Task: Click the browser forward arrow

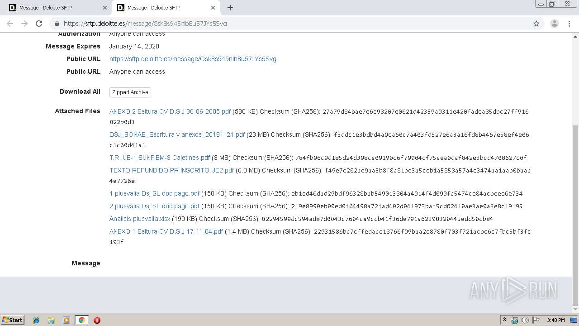Action: tap(24, 24)
